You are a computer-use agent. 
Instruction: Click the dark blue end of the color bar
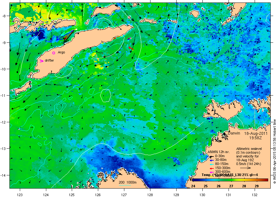pyautogui.click(x=193, y=180)
